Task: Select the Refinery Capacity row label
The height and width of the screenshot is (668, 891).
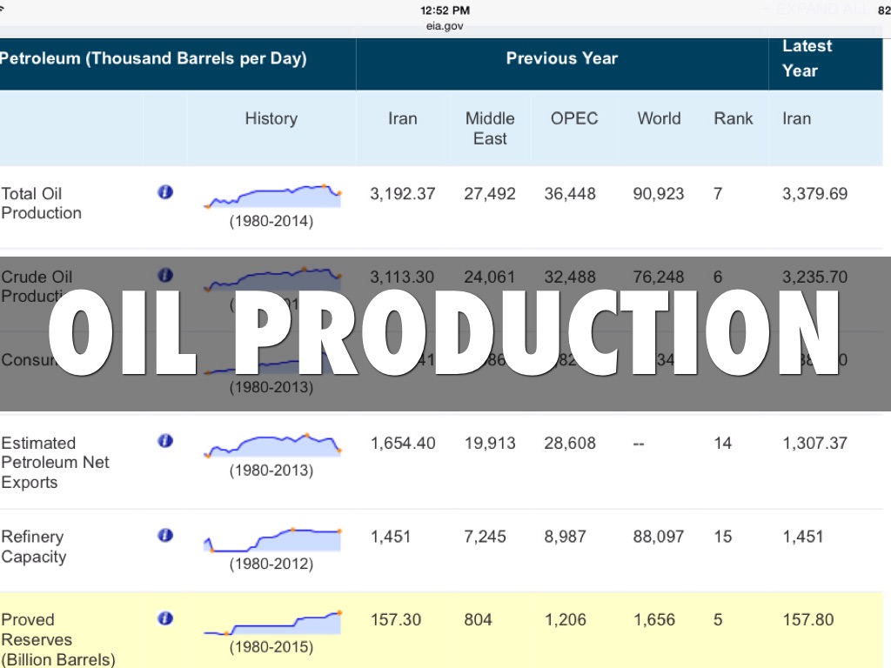Action: pos(33,547)
